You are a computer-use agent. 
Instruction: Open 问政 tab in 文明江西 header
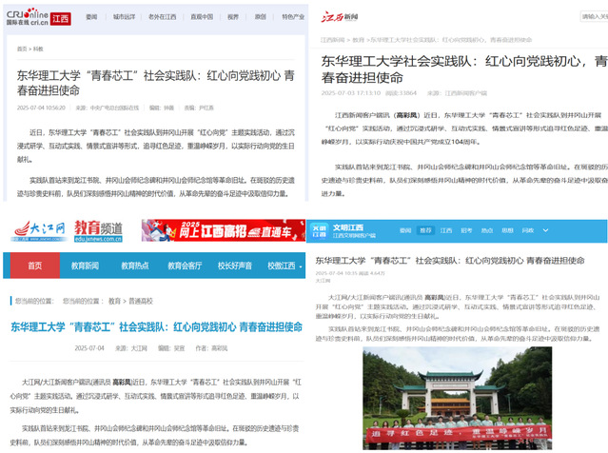(x=528, y=230)
